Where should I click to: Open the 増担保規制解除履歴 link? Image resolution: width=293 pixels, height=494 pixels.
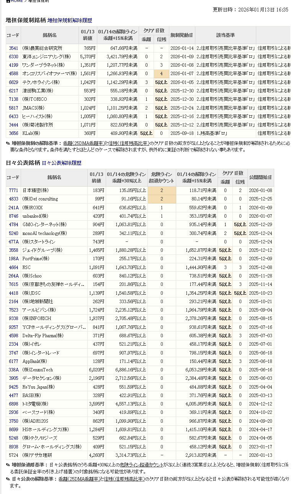pos(70,20)
